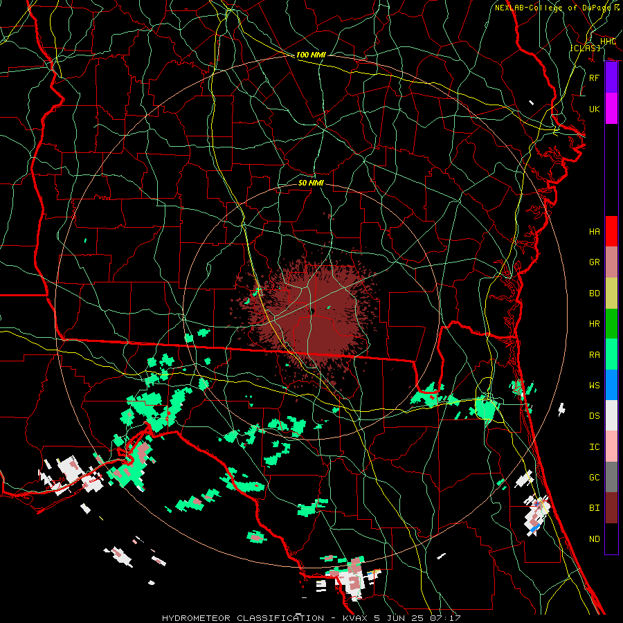Viewport: 623px width, 623px height.
Task: Click the 'GC' legend label
Action: (595, 478)
